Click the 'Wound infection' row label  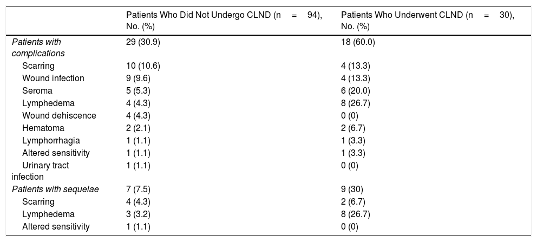(53, 78)
